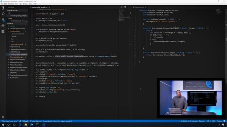The height and width of the screenshot is (127, 227).
Task: Change the Spaces: 4 indentation setting
Action: click(202, 121)
